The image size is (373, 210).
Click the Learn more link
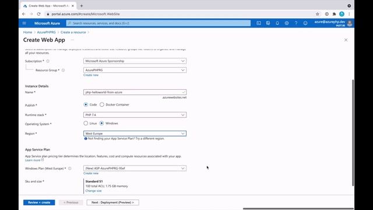(34, 160)
